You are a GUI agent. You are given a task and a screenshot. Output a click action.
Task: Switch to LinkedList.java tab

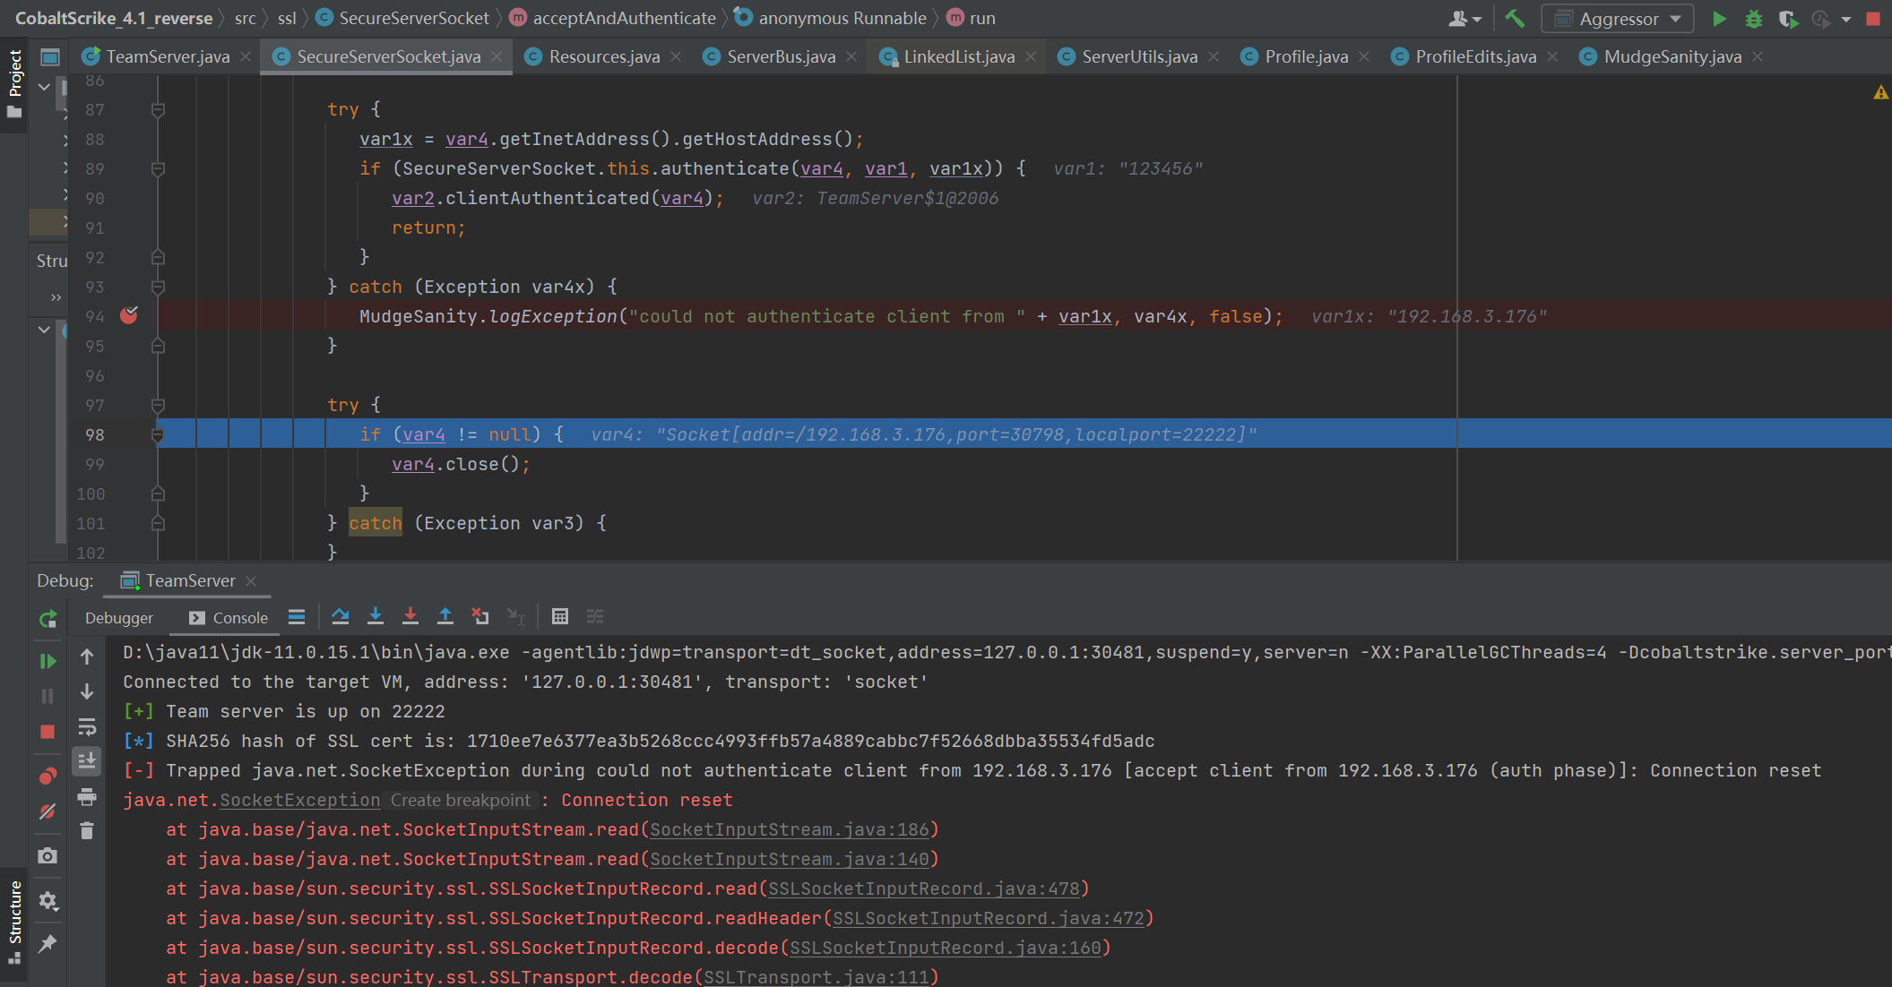959,56
